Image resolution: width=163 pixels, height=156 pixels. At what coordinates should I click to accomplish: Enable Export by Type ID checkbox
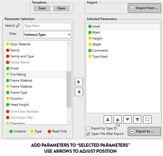(x=88, y=129)
